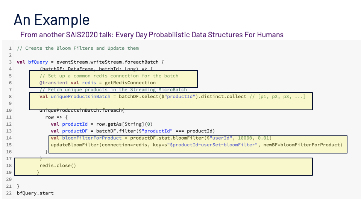Click the "Set up a common redis connection" comment
361x202 pixels.
[109, 76]
